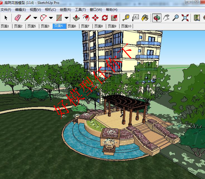Pick the pink Eraser tool

(x=18, y=18)
